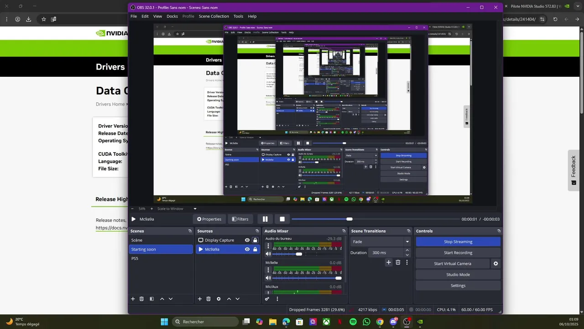
Task: Pop out the Audio Mixer dock
Action: [x=344, y=231]
